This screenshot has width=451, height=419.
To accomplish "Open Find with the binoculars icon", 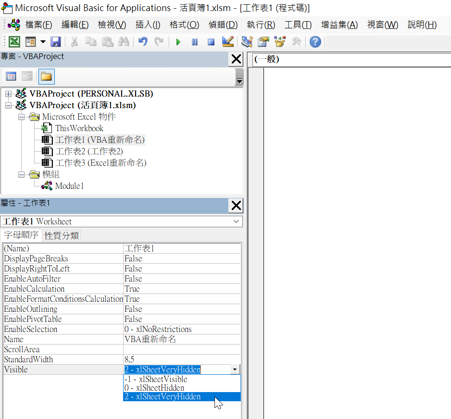I will click(x=124, y=42).
